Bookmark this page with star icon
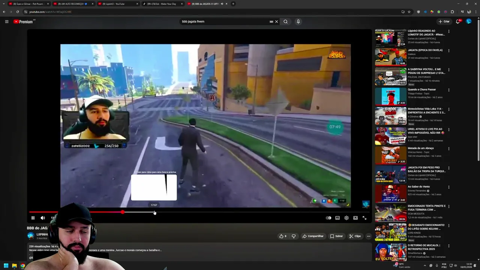Viewport: 480px width, 270px height. [409, 12]
